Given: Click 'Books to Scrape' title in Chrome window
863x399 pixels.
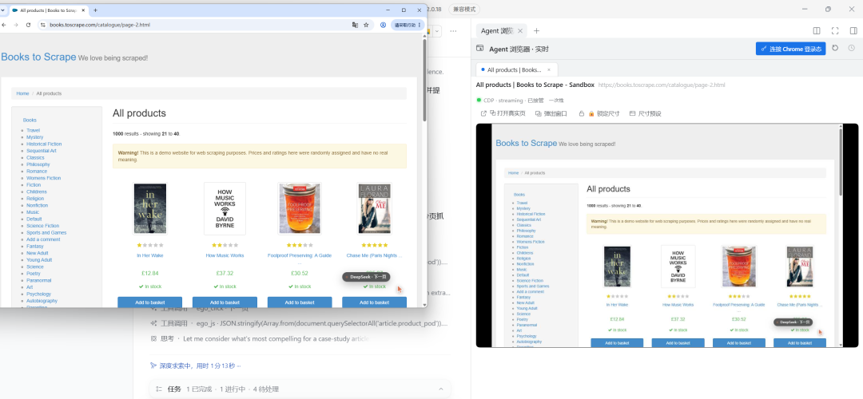Looking at the screenshot, I should 38,57.
